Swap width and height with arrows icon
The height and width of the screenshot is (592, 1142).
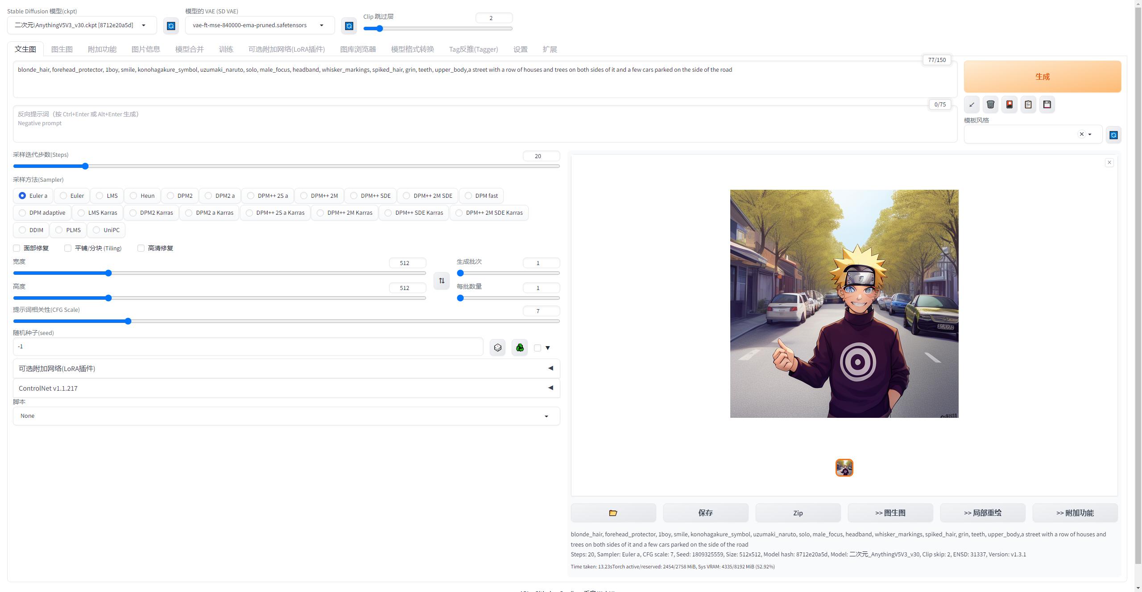tap(442, 281)
